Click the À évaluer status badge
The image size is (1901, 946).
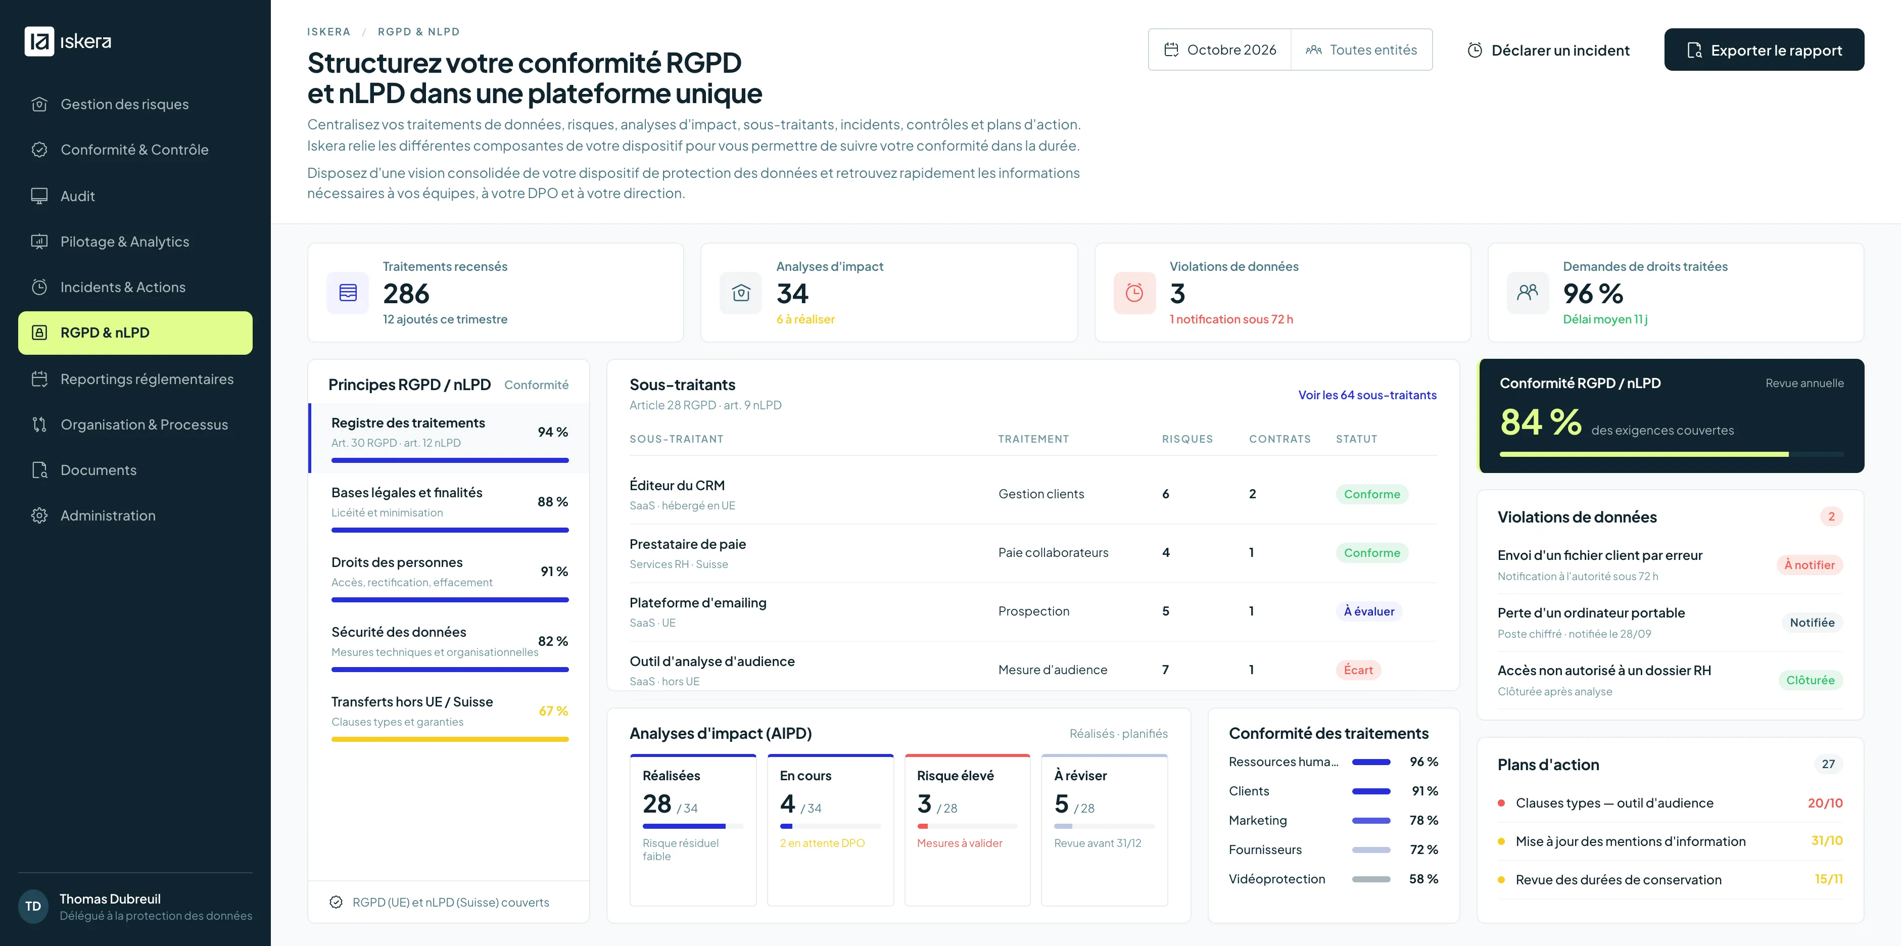(1369, 611)
